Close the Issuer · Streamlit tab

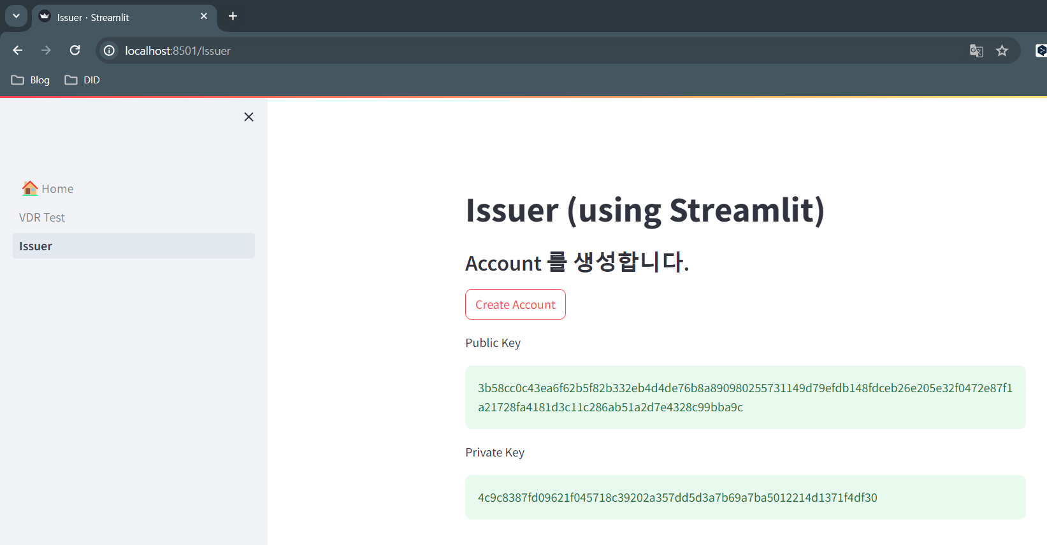coord(204,17)
